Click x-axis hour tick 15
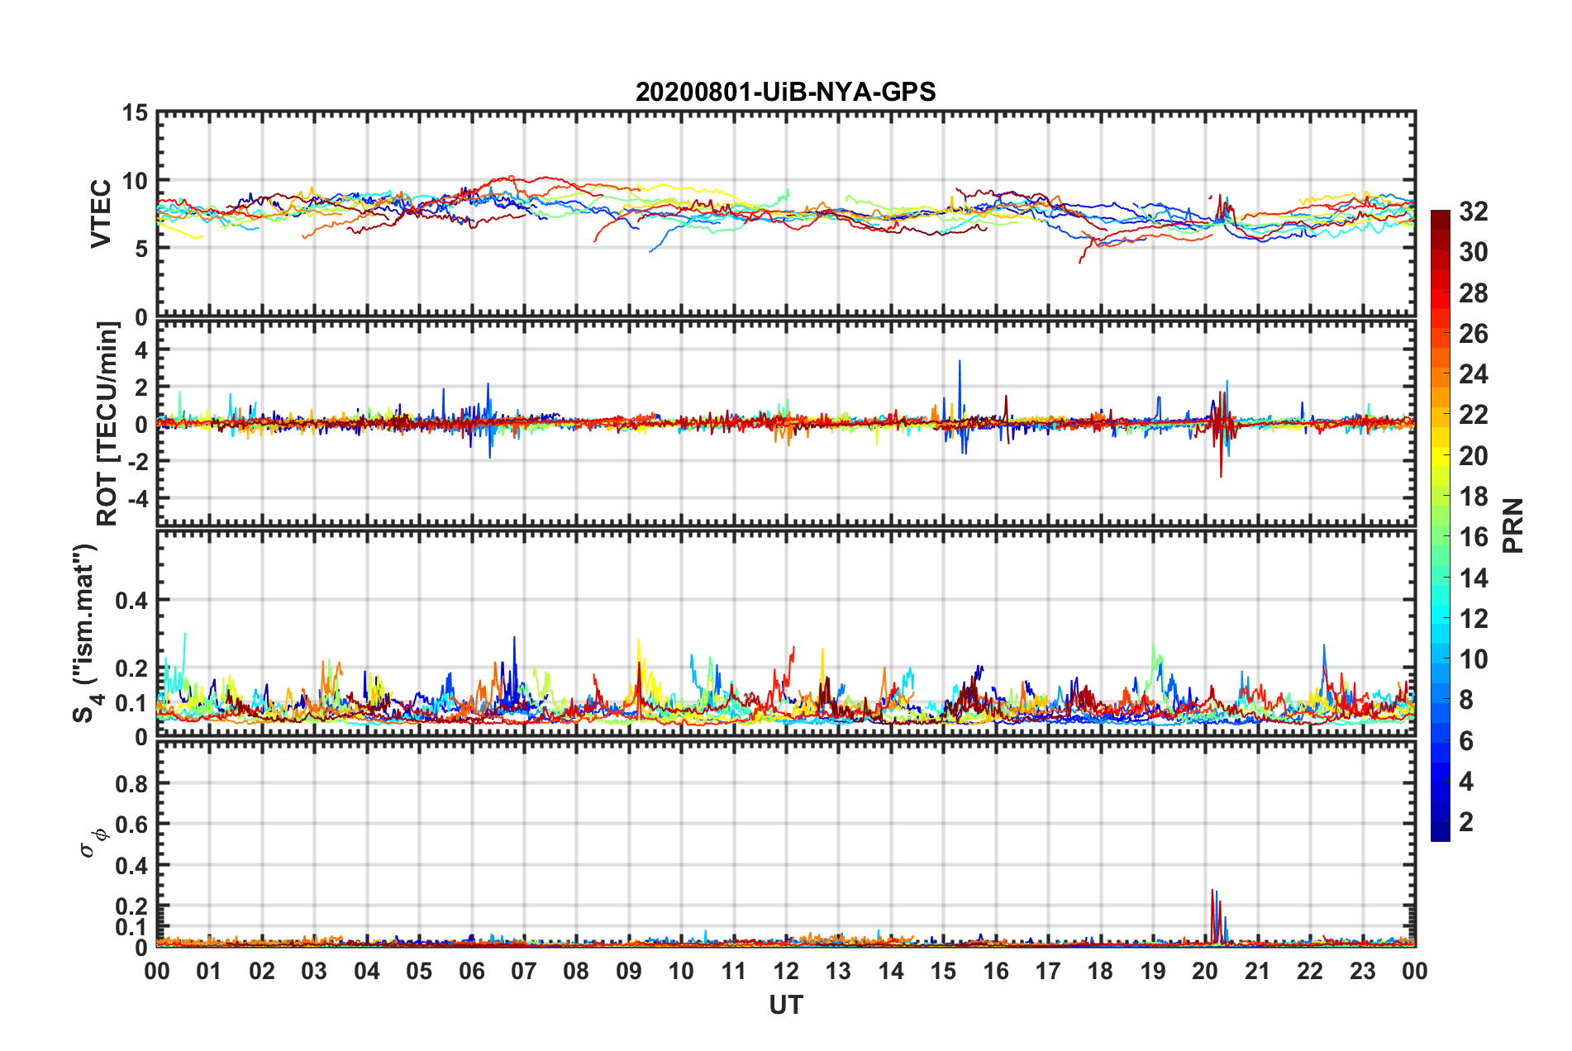The width and height of the screenshot is (1572, 1051). 943,971
